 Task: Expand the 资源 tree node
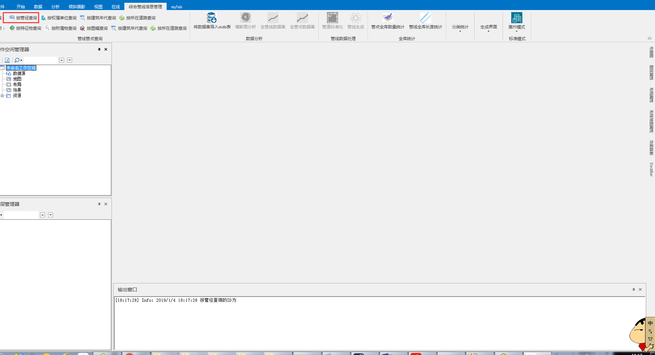coord(2,95)
